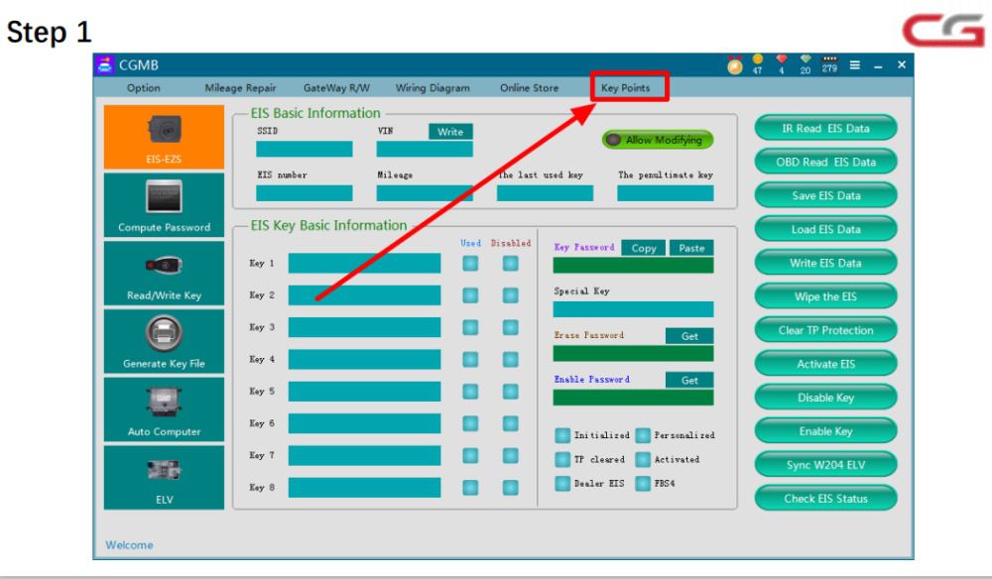Click Get next to Erase Password
Image resolution: width=992 pixels, height=579 pixels.
click(x=688, y=336)
